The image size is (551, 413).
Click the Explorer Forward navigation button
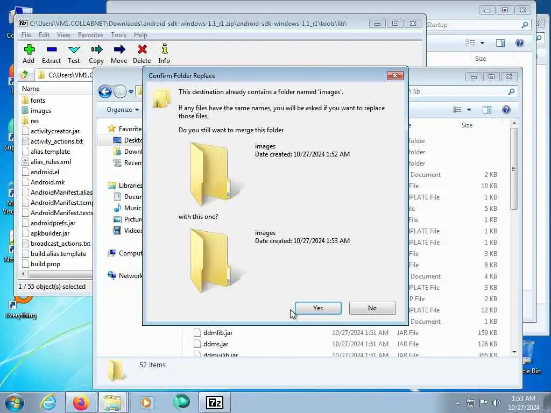tap(120, 91)
